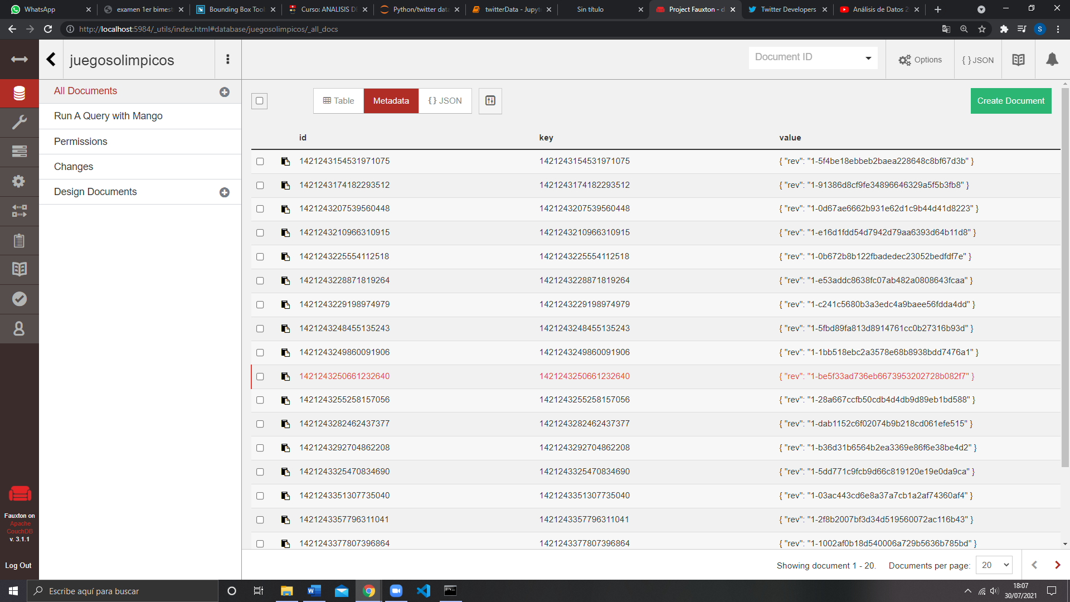
Task: Select checkbox for document 1421243250661232640
Action: (260, 376)
